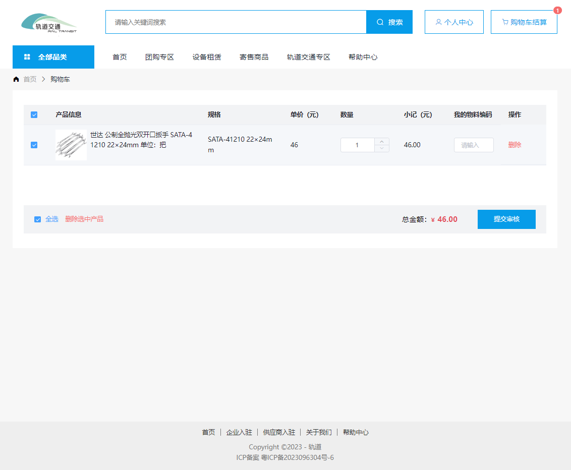Click the grid icon beside 全部品类
The width and height of the screenshot is (571, 470).
(27, 57)
